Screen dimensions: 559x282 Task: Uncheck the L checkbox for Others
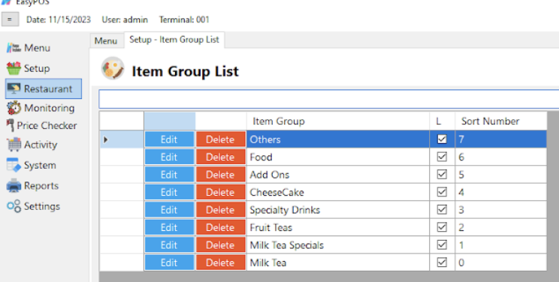[x=442, y=139]
